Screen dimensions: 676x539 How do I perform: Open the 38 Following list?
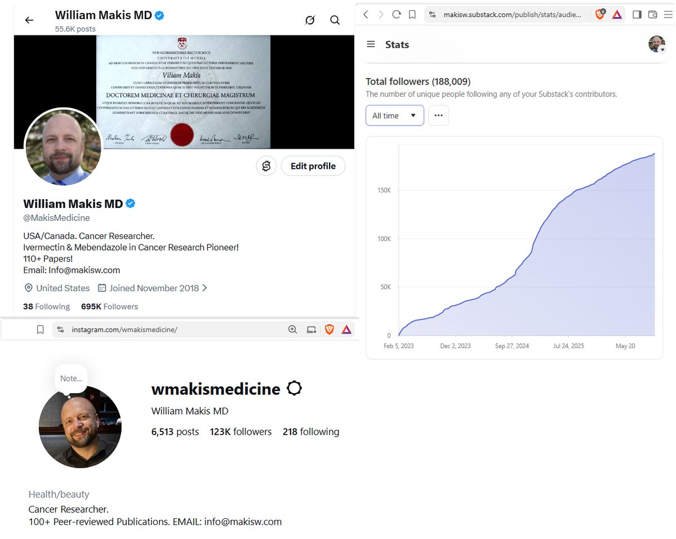coord(46,306)
